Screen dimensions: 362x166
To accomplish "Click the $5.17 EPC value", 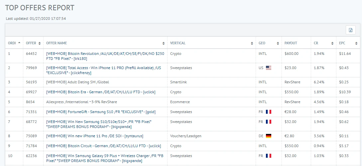I will pyautogui.click(x=344, y=146).
